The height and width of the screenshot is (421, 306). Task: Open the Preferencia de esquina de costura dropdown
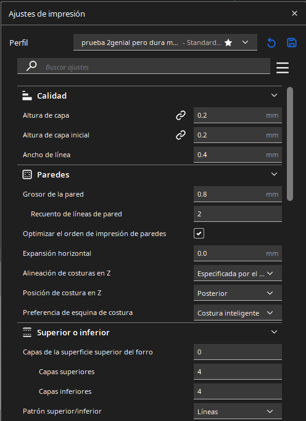coord(238,313)
